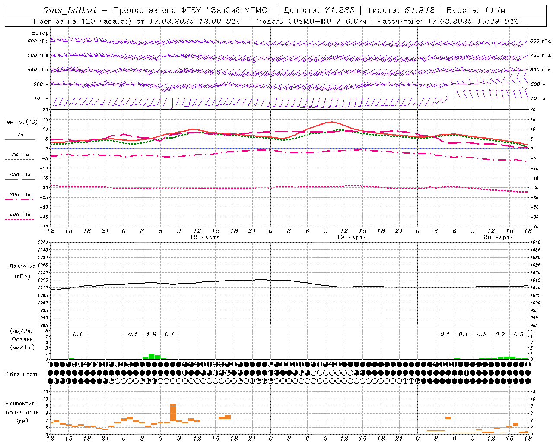
Task: Click the model label COSMO-RU / 6.6км
Action: click(327, 21)
